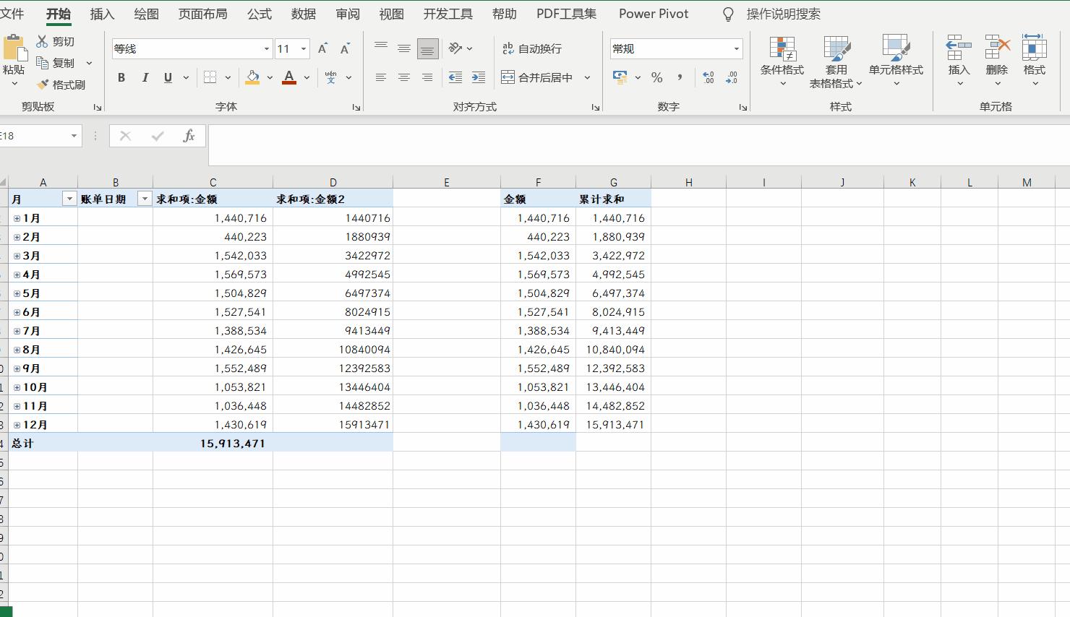Switch to the 数据 ribbon tab
Screen dimensions: 1070x617
pyautogui.click(x=303, y=13)
